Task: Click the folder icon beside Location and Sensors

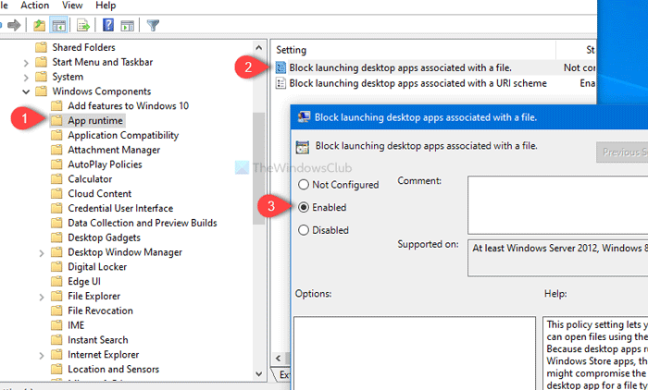Action: (x=56, y=370)
